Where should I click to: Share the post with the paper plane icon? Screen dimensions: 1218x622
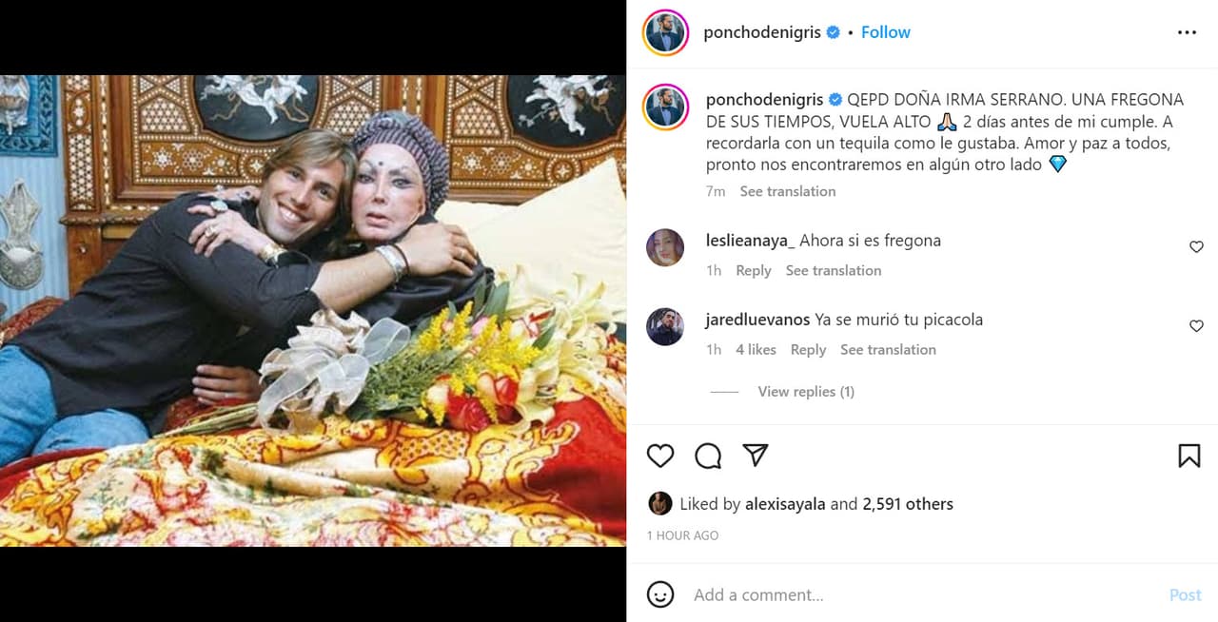click(755, 456)
